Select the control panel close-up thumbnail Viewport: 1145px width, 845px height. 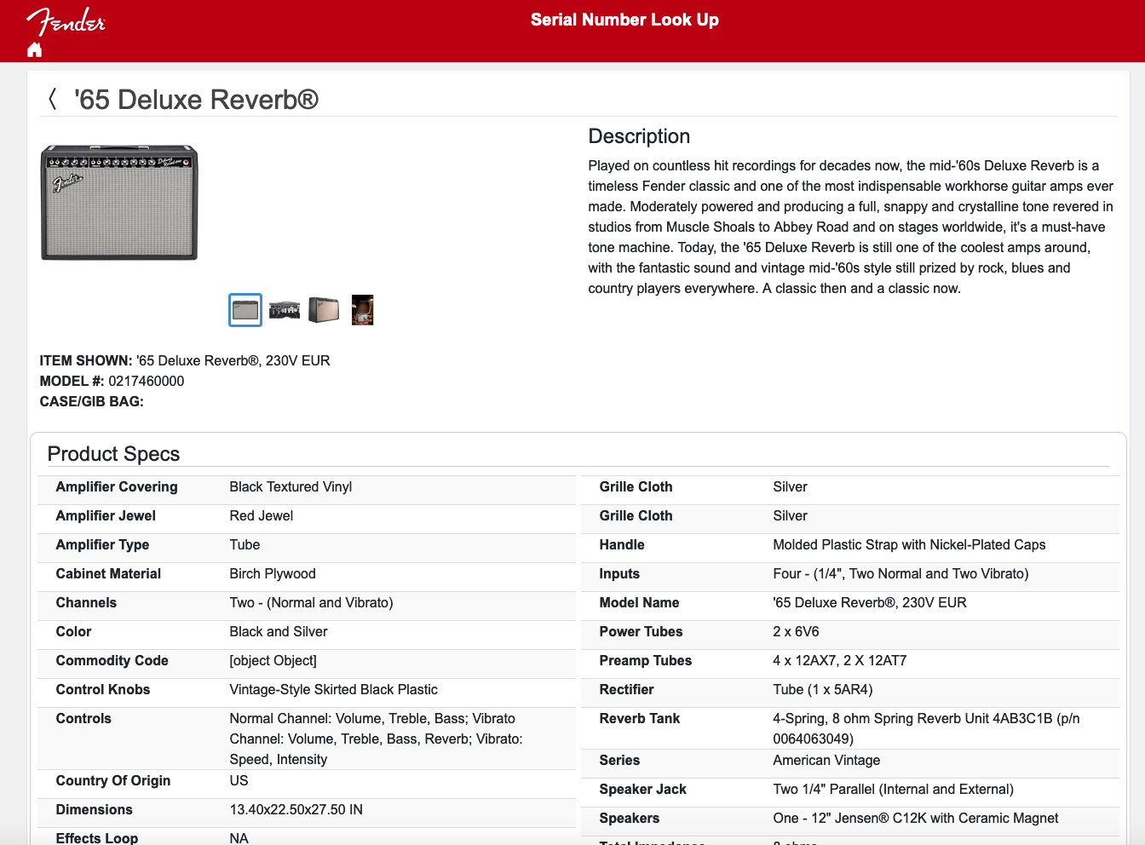tap(285, 310)
